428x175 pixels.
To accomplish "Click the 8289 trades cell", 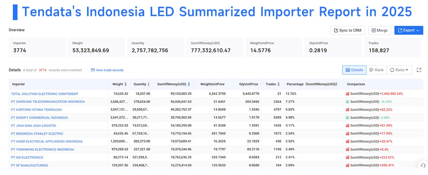I will pos(277,118).
